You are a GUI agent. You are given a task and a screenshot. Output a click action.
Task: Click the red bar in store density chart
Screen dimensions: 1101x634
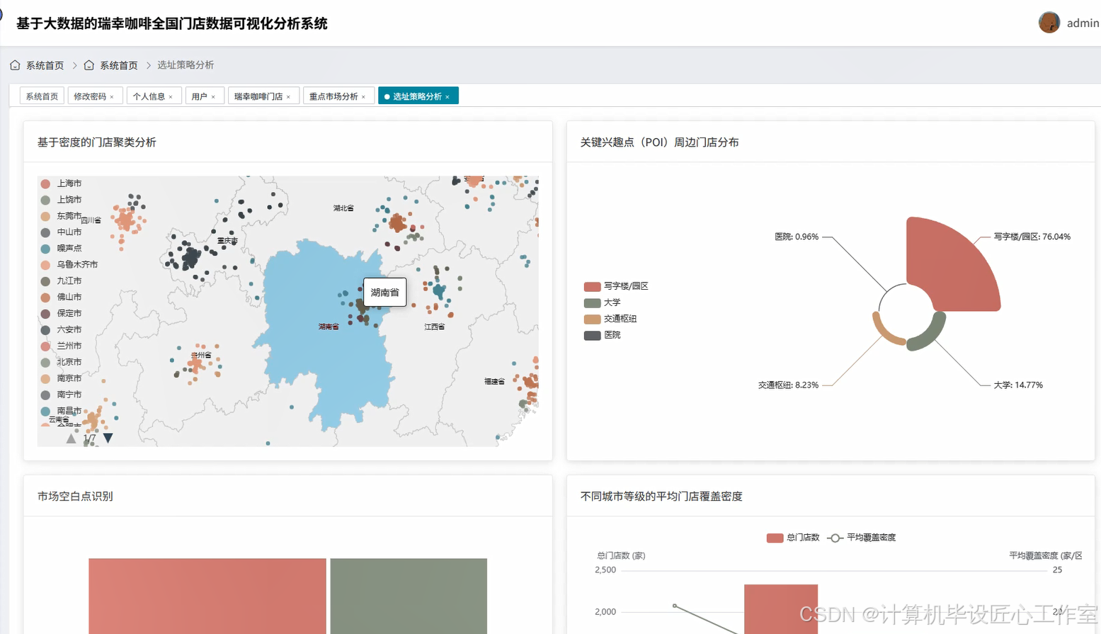coord(781,609)
